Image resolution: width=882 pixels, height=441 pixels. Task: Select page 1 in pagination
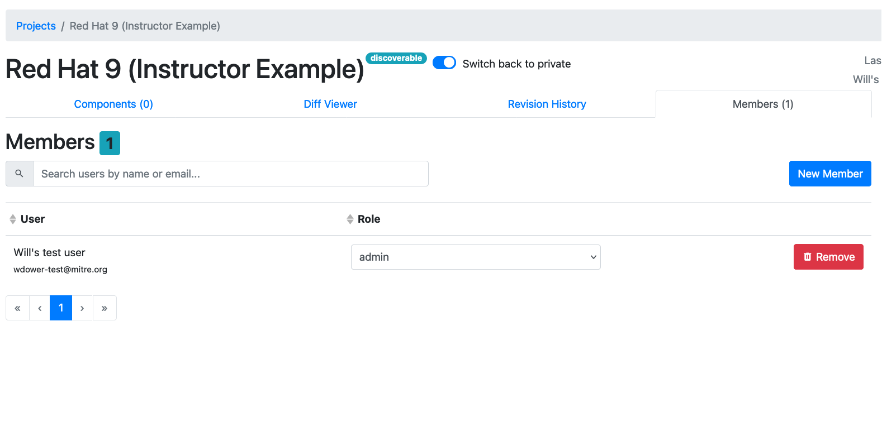click(x=61, y=308)
